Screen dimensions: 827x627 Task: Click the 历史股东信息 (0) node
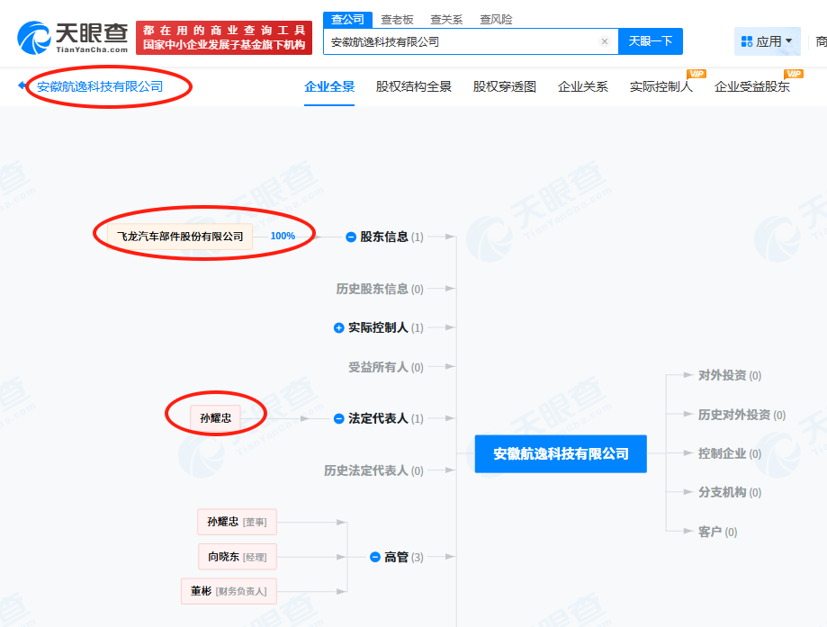coord(380,289)
